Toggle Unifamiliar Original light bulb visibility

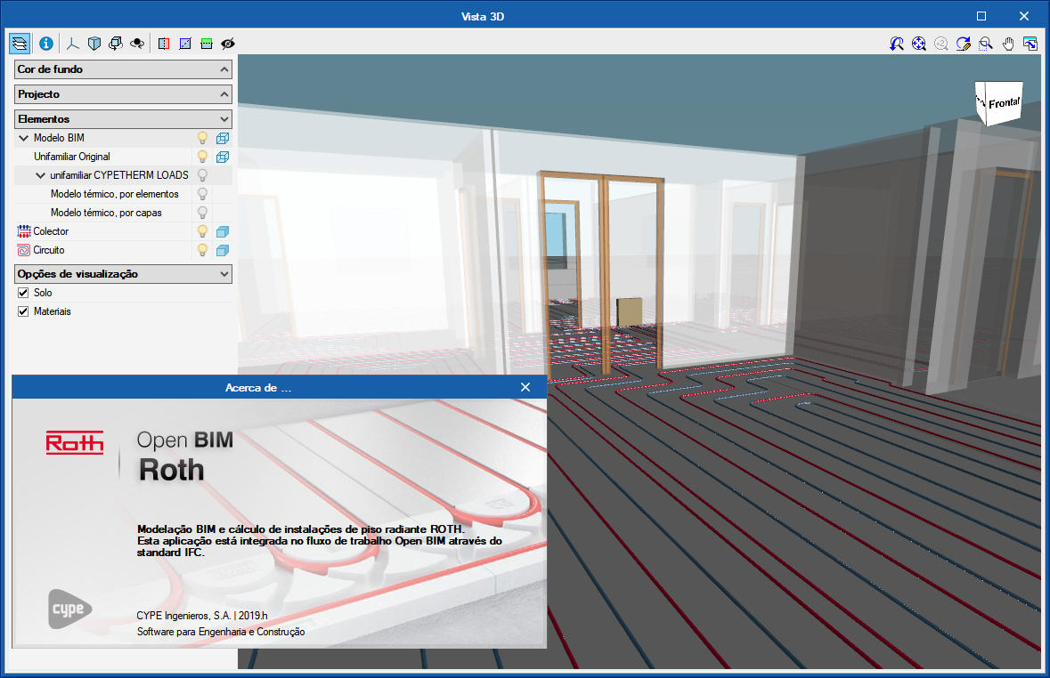point(202,157)
